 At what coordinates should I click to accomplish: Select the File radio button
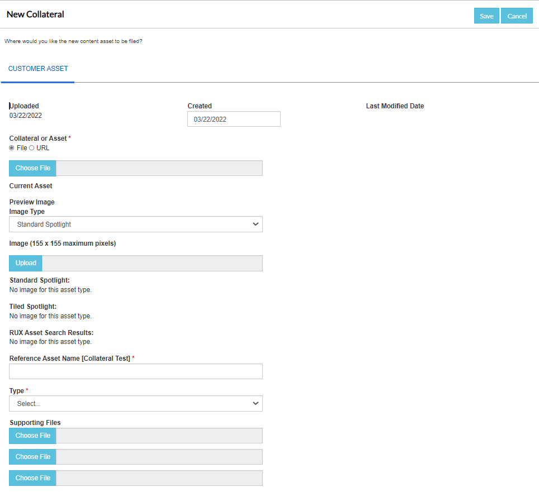[12, 148]
